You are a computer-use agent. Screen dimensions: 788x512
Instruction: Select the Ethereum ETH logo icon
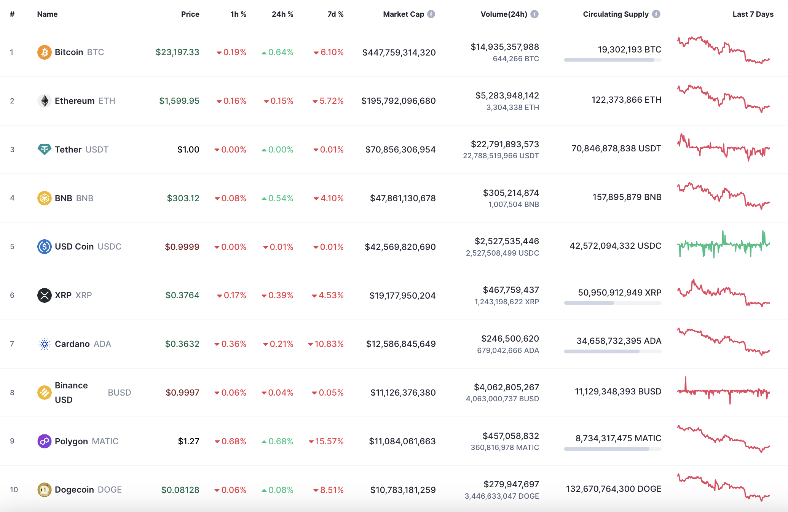tap(45, 101)
